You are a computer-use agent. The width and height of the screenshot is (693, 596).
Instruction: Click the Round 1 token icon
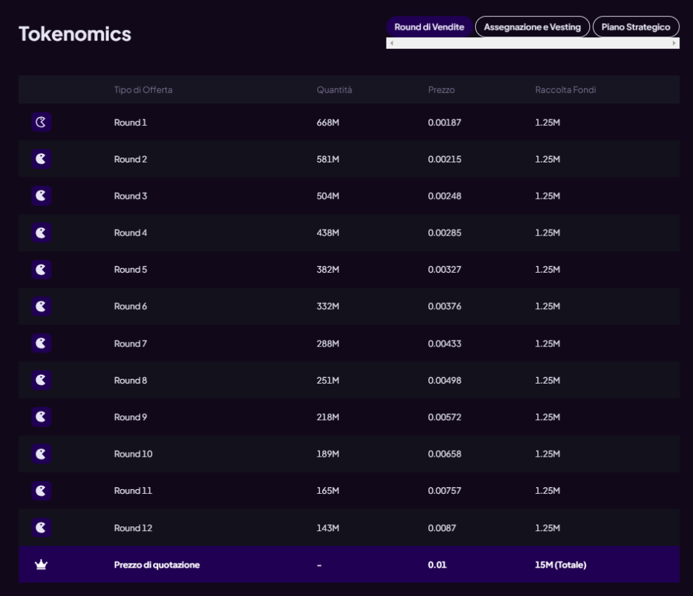(x=41, y=122)
